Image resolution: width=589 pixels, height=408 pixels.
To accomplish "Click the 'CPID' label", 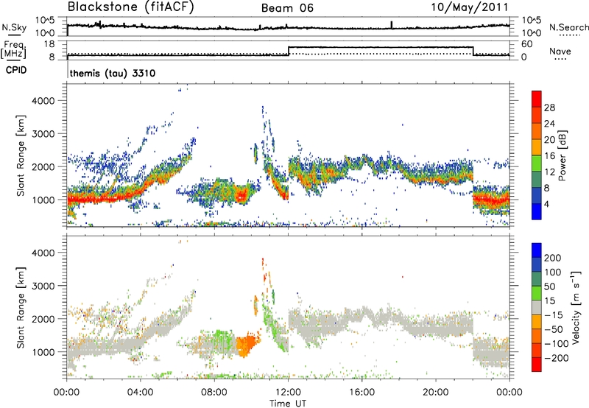I will coord(16,70).
